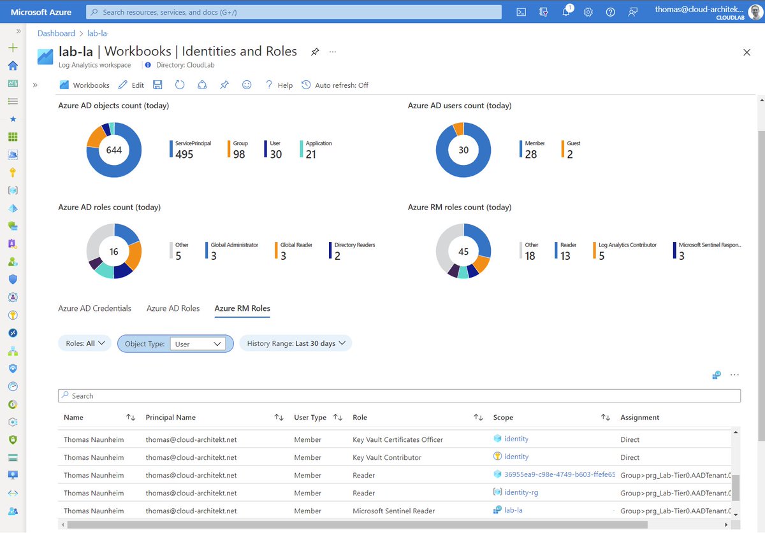Click the table Search field

pos(399,395)
